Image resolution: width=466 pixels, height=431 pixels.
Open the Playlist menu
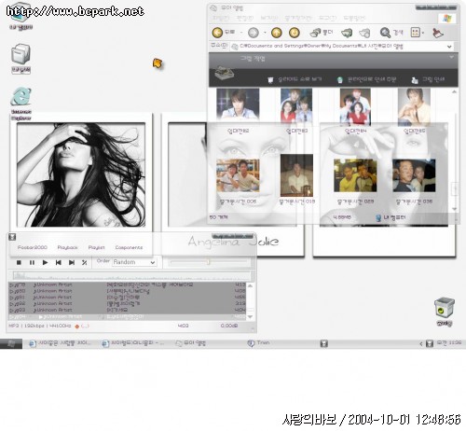(x=96, y=247)
